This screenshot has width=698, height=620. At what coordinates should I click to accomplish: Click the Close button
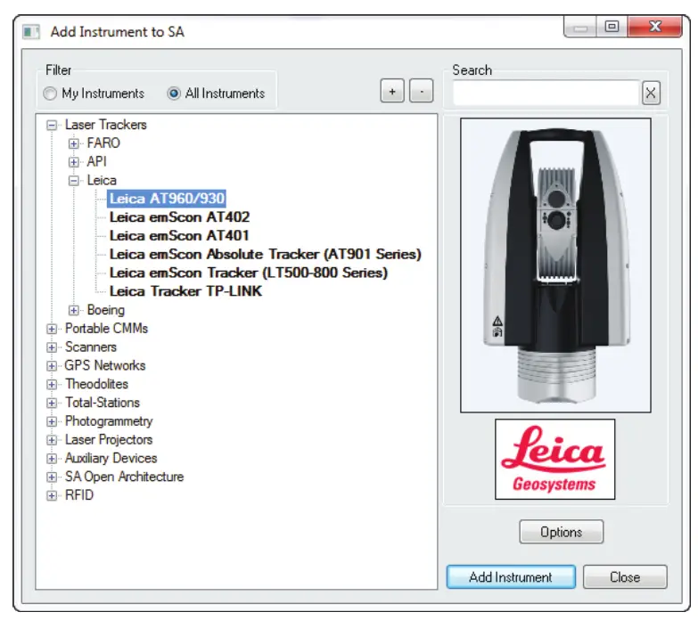[625, 577]
